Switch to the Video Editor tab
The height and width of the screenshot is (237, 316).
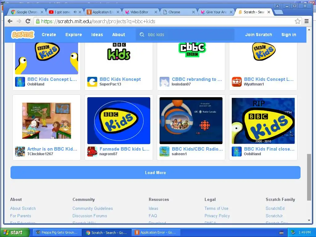(139, 12)
